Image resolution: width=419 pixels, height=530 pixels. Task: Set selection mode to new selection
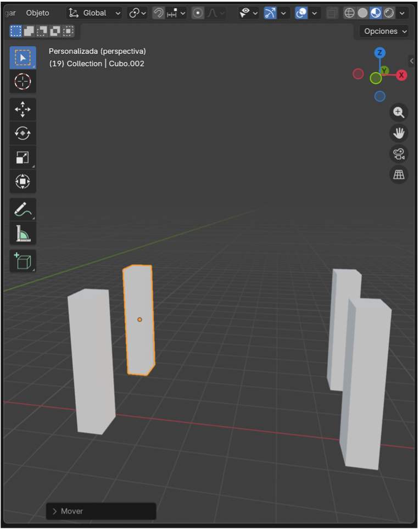coord(15,31)
